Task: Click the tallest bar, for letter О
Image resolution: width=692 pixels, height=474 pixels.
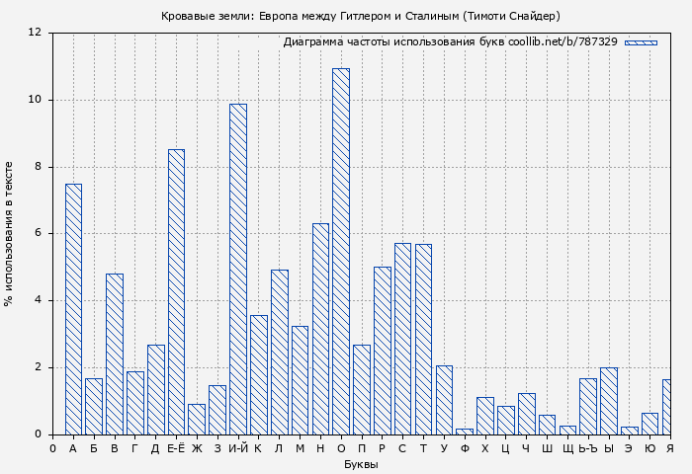Action: [341, 252]
